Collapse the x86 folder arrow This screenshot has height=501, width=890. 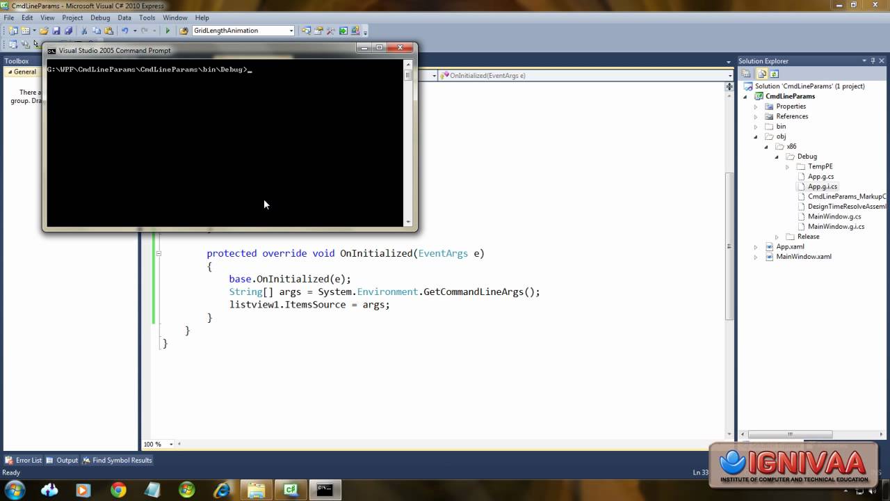[x=766, y=147]
